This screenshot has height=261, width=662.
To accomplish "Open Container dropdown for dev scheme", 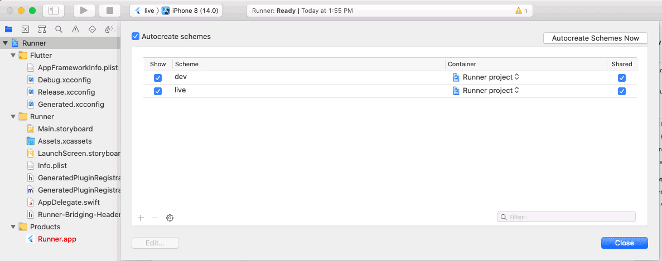I will [x=487, y=77].
